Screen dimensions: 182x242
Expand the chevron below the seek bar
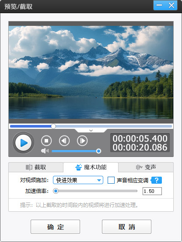click(x=91, y=131)
